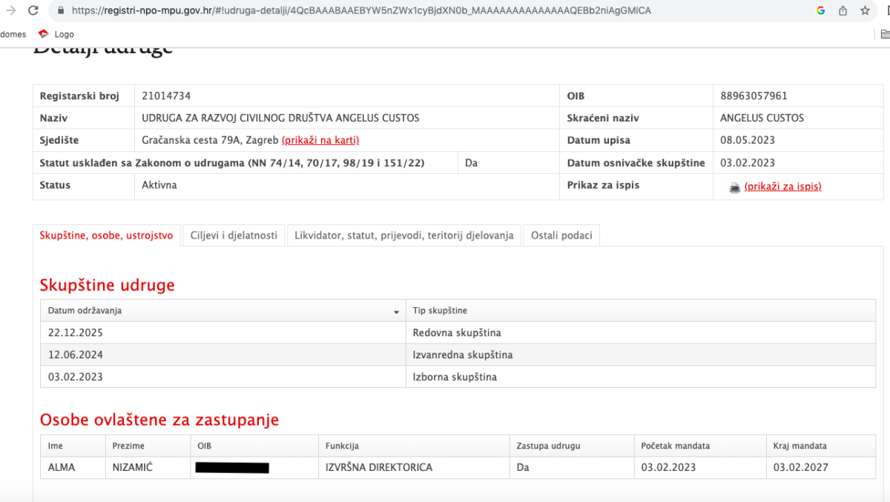This screenshot has height=502, width=890.
Task: Reload the page with the refresh icon
Action: pyautogui.click(x=33, y=11)
